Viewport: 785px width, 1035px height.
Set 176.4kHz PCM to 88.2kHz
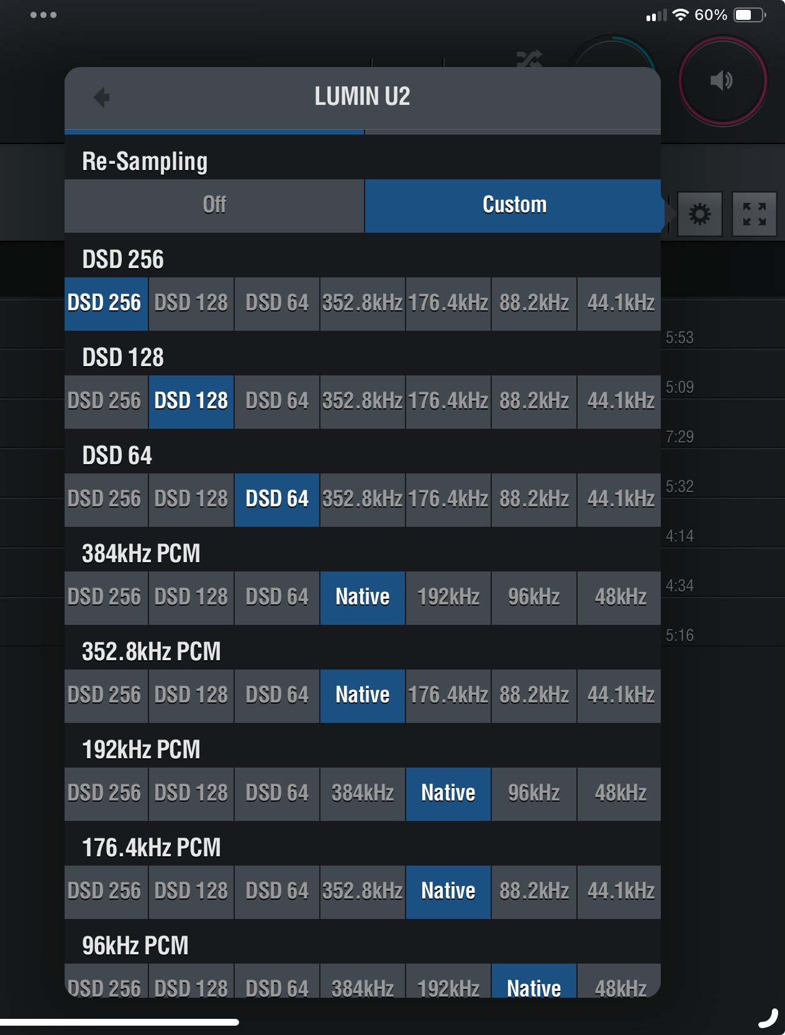[x=534, y=892]
